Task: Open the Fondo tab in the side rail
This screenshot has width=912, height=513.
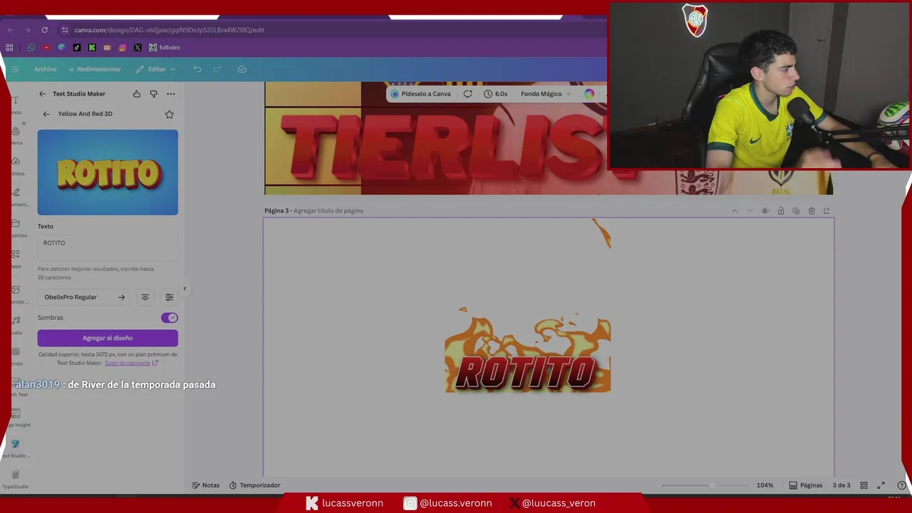Action: point(16,356)
